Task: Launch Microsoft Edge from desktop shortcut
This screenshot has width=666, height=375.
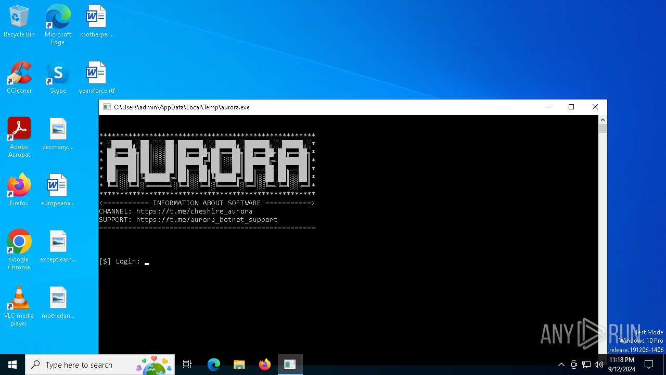Action: click(x=58, y=25)
